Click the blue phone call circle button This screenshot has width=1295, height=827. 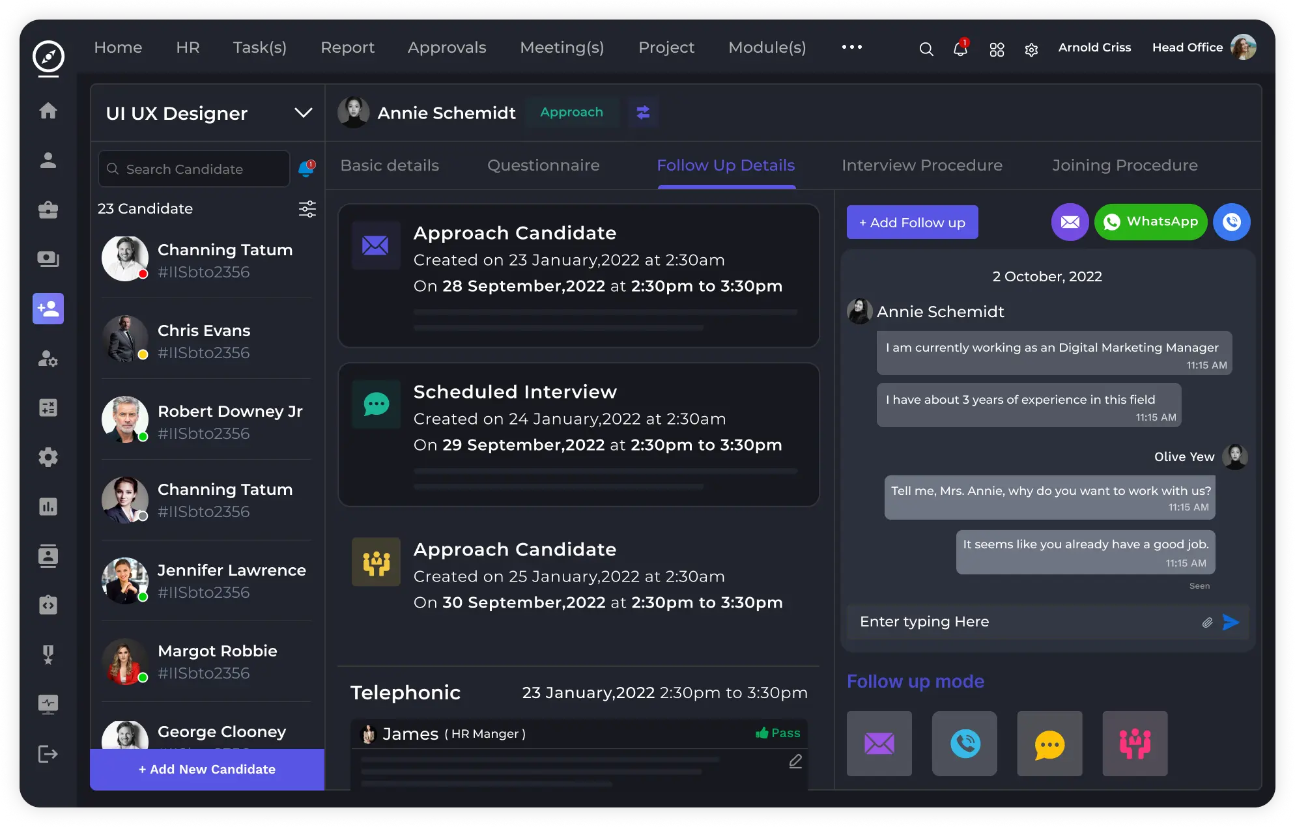coord(1231,222)
